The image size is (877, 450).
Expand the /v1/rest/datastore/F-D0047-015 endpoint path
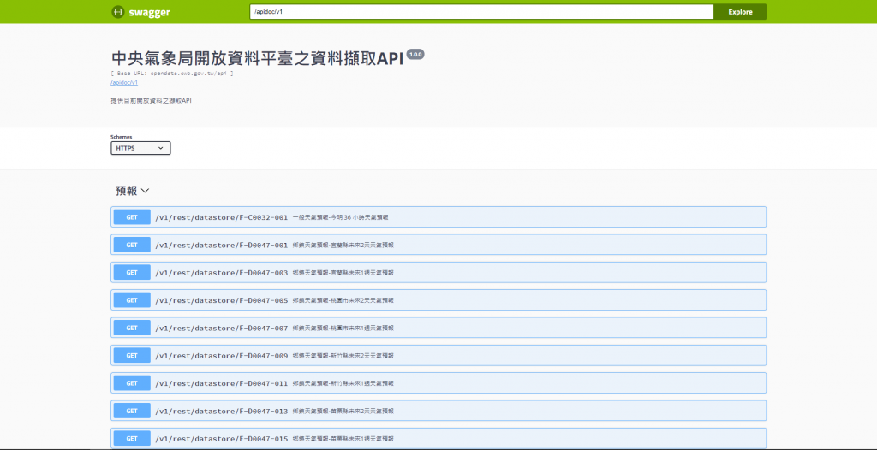(222, 439)
